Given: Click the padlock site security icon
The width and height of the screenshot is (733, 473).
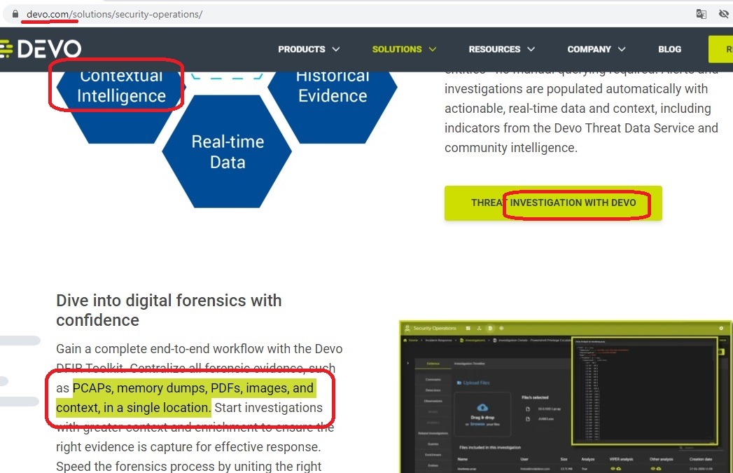Looking at the screenshot, I should pos(15,14).
